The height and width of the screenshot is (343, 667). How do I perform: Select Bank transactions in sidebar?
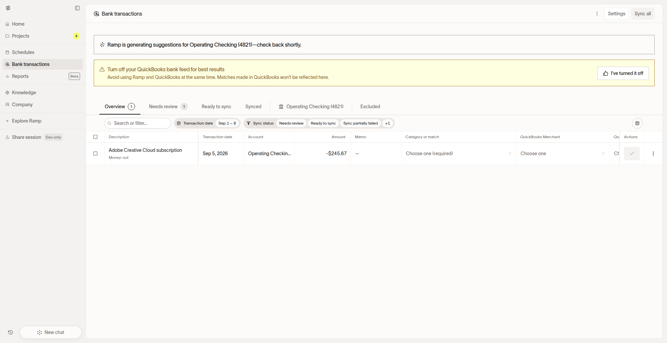click(43, 64)
